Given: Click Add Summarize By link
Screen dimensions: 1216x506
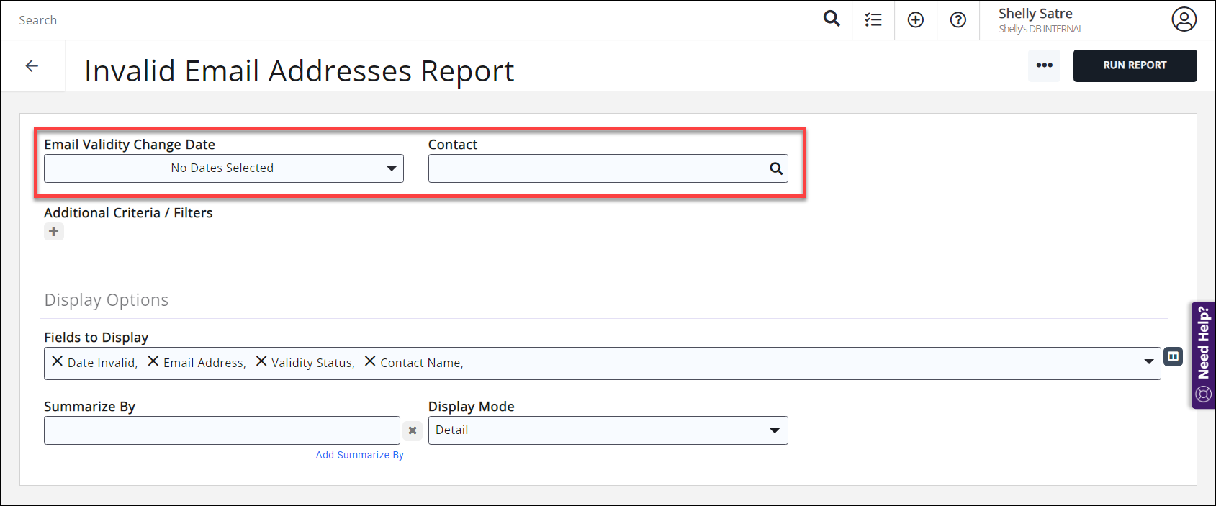Looking at the screenshot, I should (x=360, y=455).
